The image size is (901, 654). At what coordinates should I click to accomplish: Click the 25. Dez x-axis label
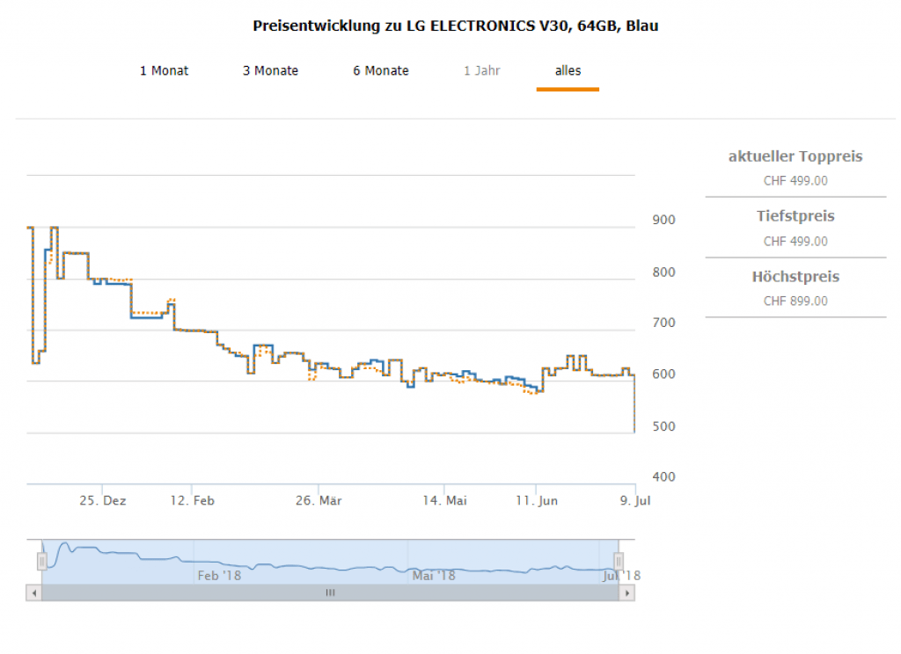102,500
